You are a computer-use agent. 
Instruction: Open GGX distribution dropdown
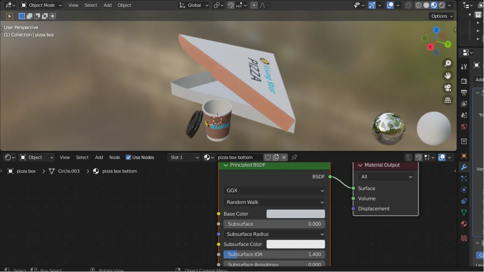click(274, 191)
